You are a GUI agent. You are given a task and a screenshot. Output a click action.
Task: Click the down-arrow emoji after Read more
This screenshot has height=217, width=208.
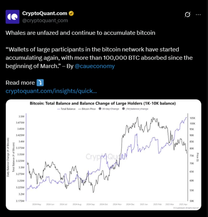(x=40, y=83)
